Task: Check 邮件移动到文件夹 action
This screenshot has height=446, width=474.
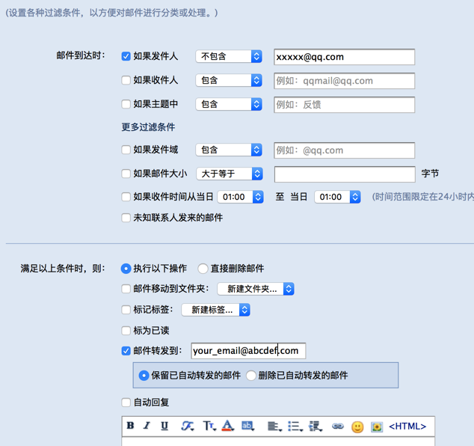Action: pyautogui.click(x=126, y=289)
